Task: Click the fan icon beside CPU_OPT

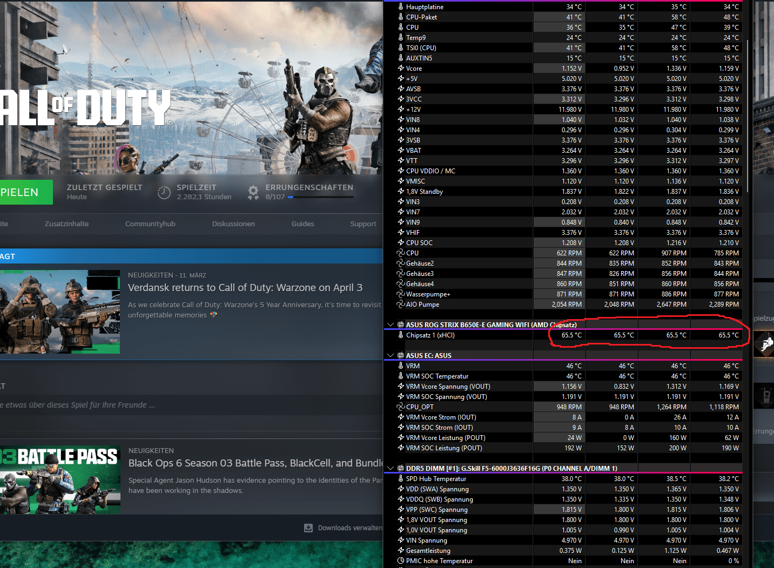Action: (401, 407)
